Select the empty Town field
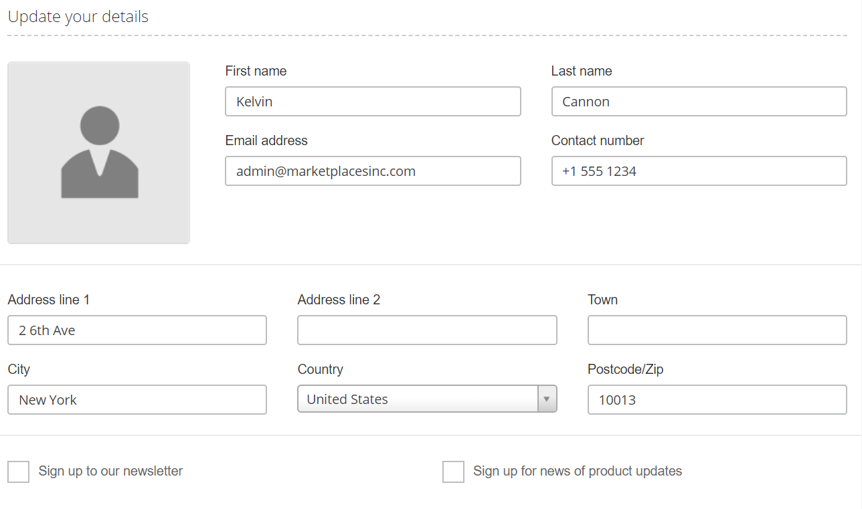Viewport: 862px width, 509px height. point(717,330)
